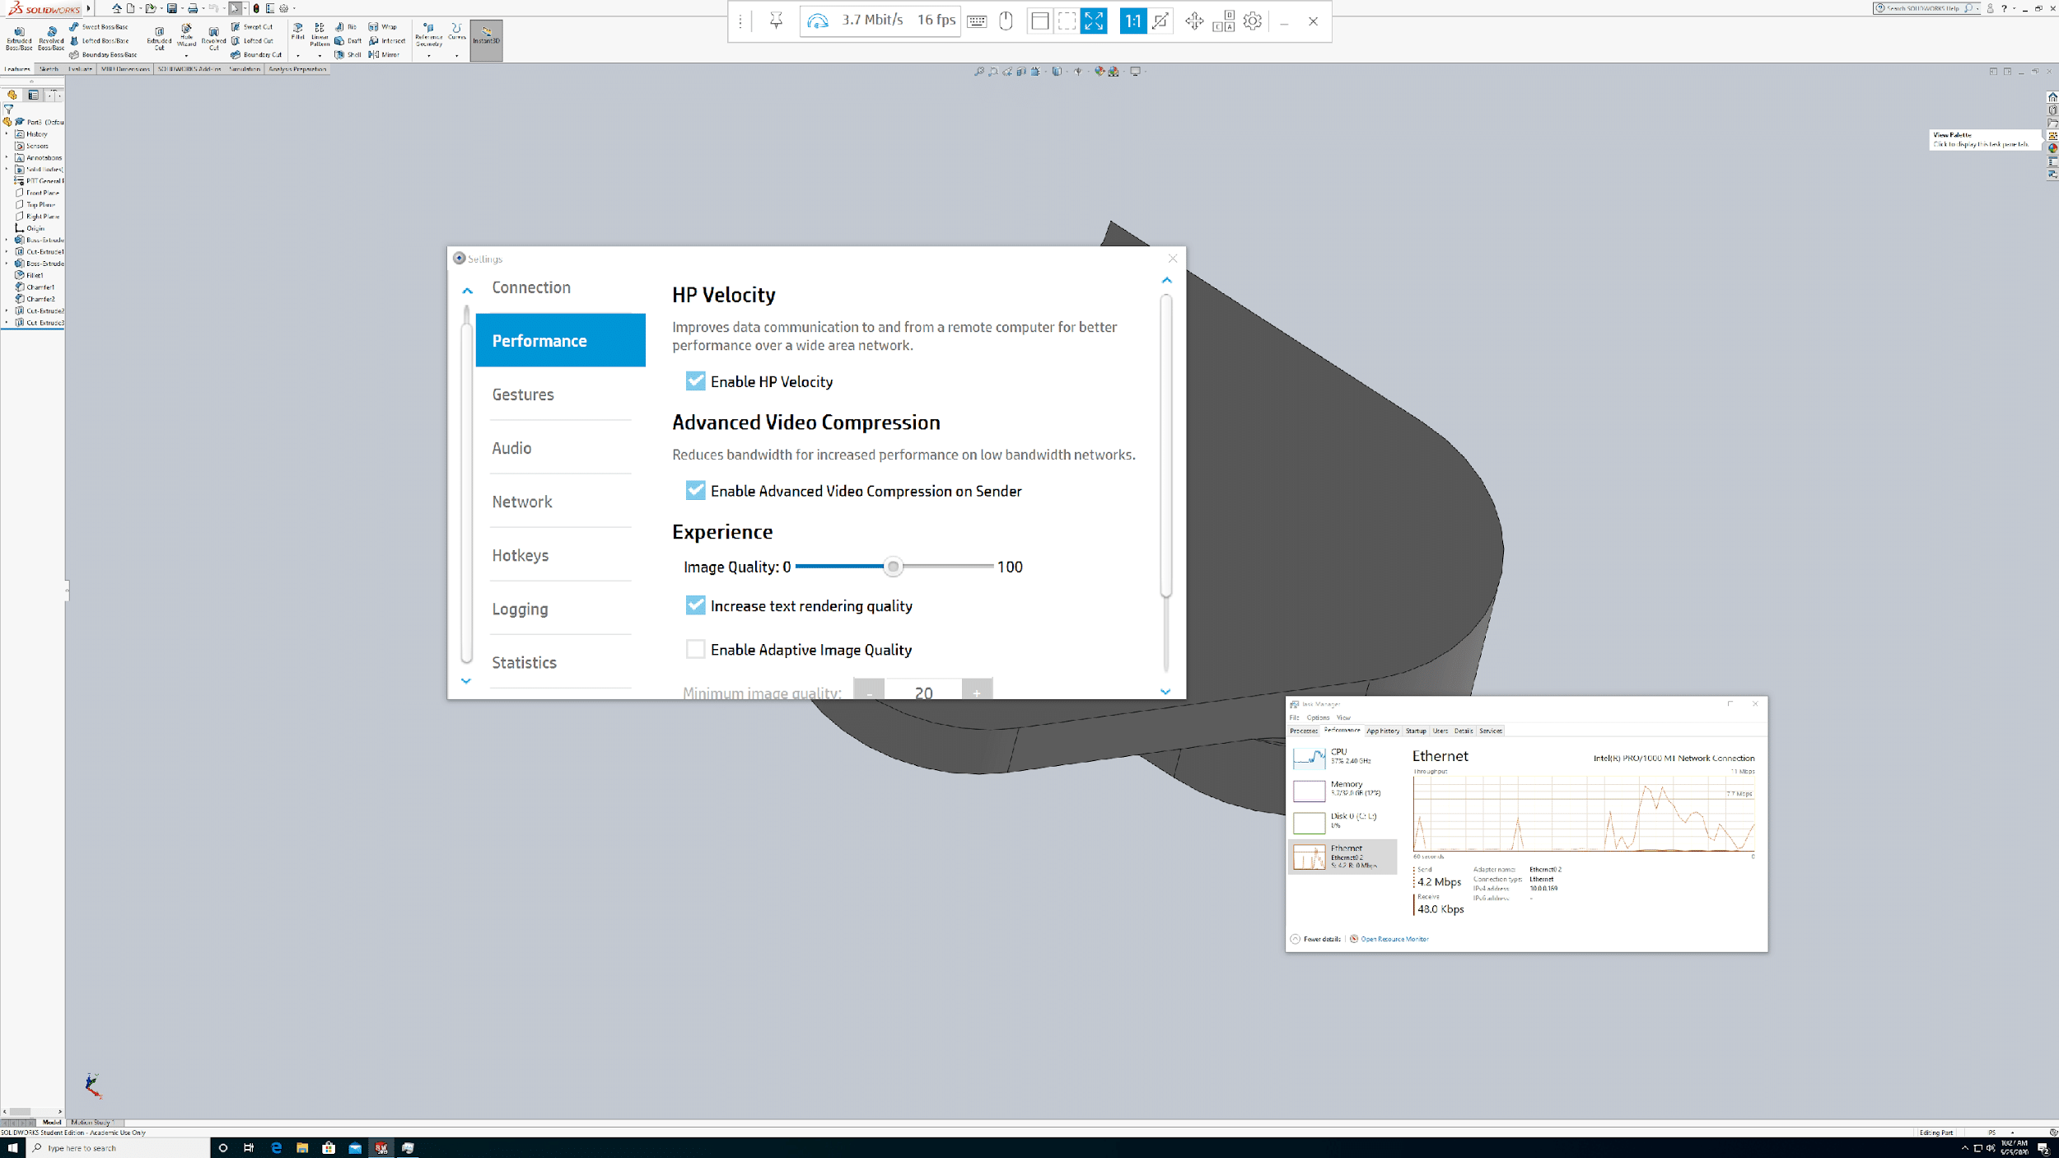Select the Revolved Cut tool
2059x1158 pixels.
(x=213, y=38)
